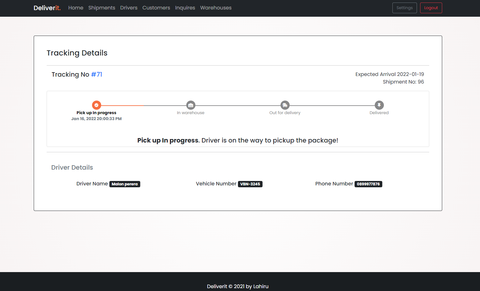Click the Out for delivery truck icon
Viewport: 480px width, 291px height.
click(285, 105)
